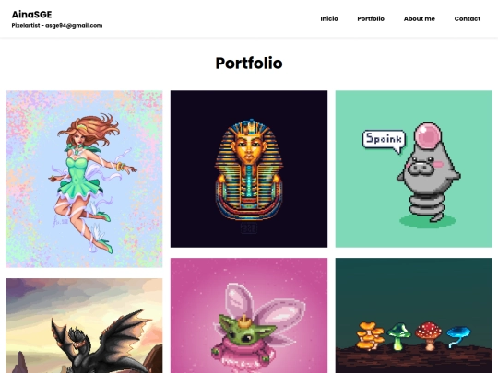Click the green mushroom sprite
Viewport: 498px width, 373px height.
click(399, 336)
